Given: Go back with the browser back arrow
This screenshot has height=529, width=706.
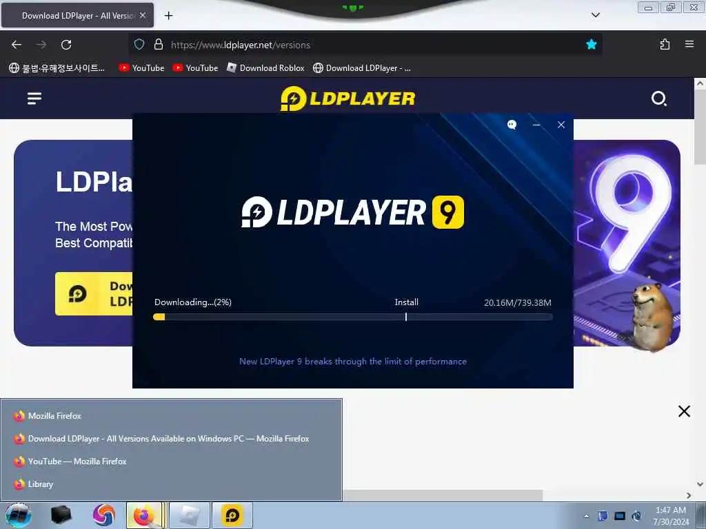Looking at the screenshot, I should pyautogui.click(x=17, y=45).
